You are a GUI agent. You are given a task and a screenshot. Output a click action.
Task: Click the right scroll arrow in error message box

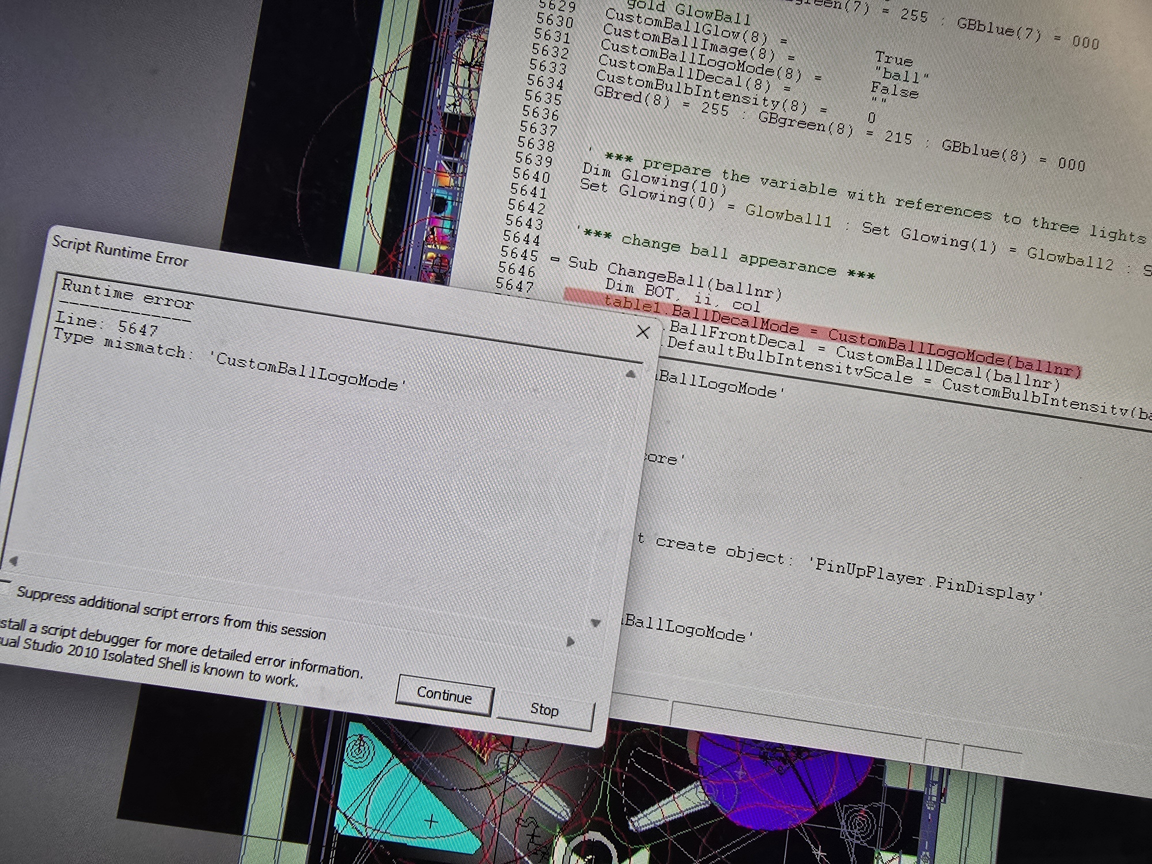pyautogui.click(x=570, y=642)
